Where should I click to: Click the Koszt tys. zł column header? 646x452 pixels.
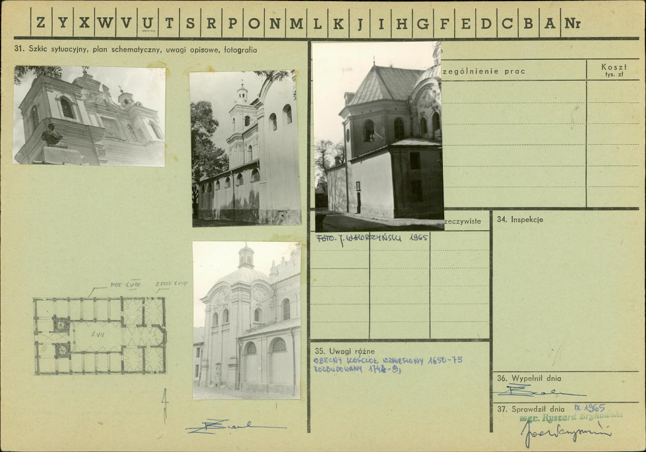[x=614, y=70]
